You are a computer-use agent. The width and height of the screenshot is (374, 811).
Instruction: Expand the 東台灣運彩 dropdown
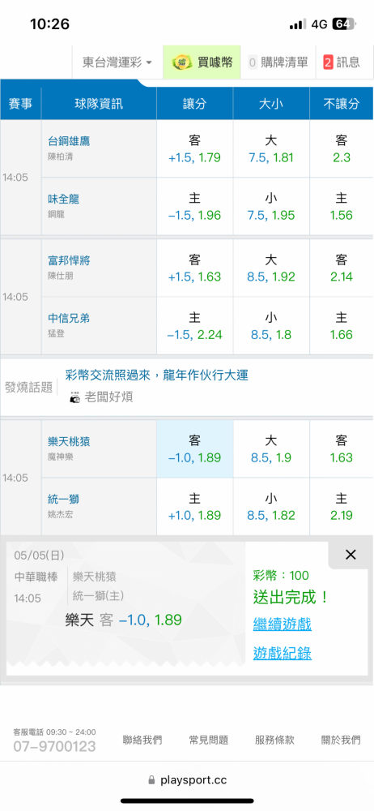117,62
